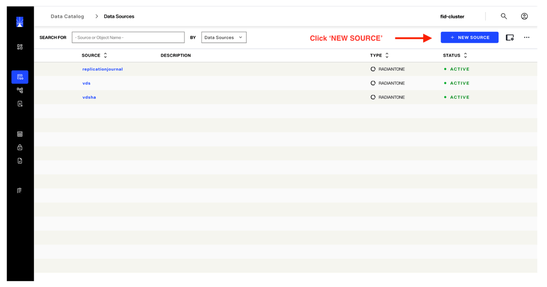Open the document checkmark sidebar icon

pyautogui.click(x=20, y=161)
